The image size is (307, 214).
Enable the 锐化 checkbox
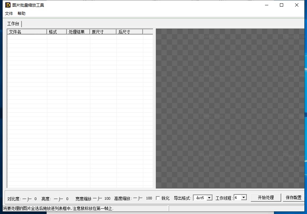tap(158, 198)
